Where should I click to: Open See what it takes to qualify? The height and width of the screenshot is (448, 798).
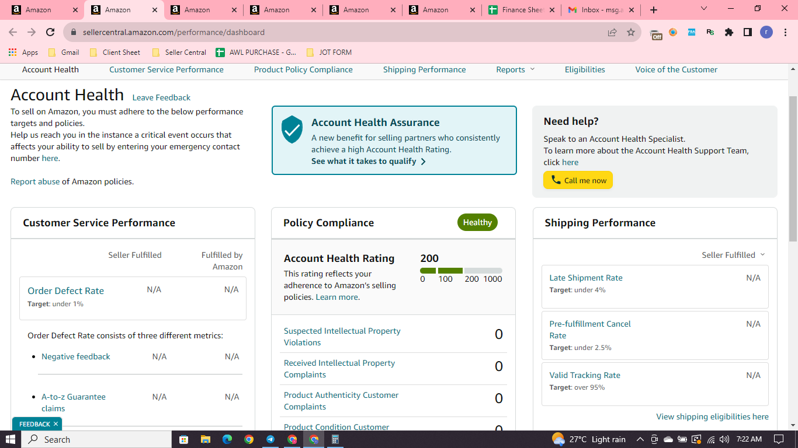click(x=369, y=161)
